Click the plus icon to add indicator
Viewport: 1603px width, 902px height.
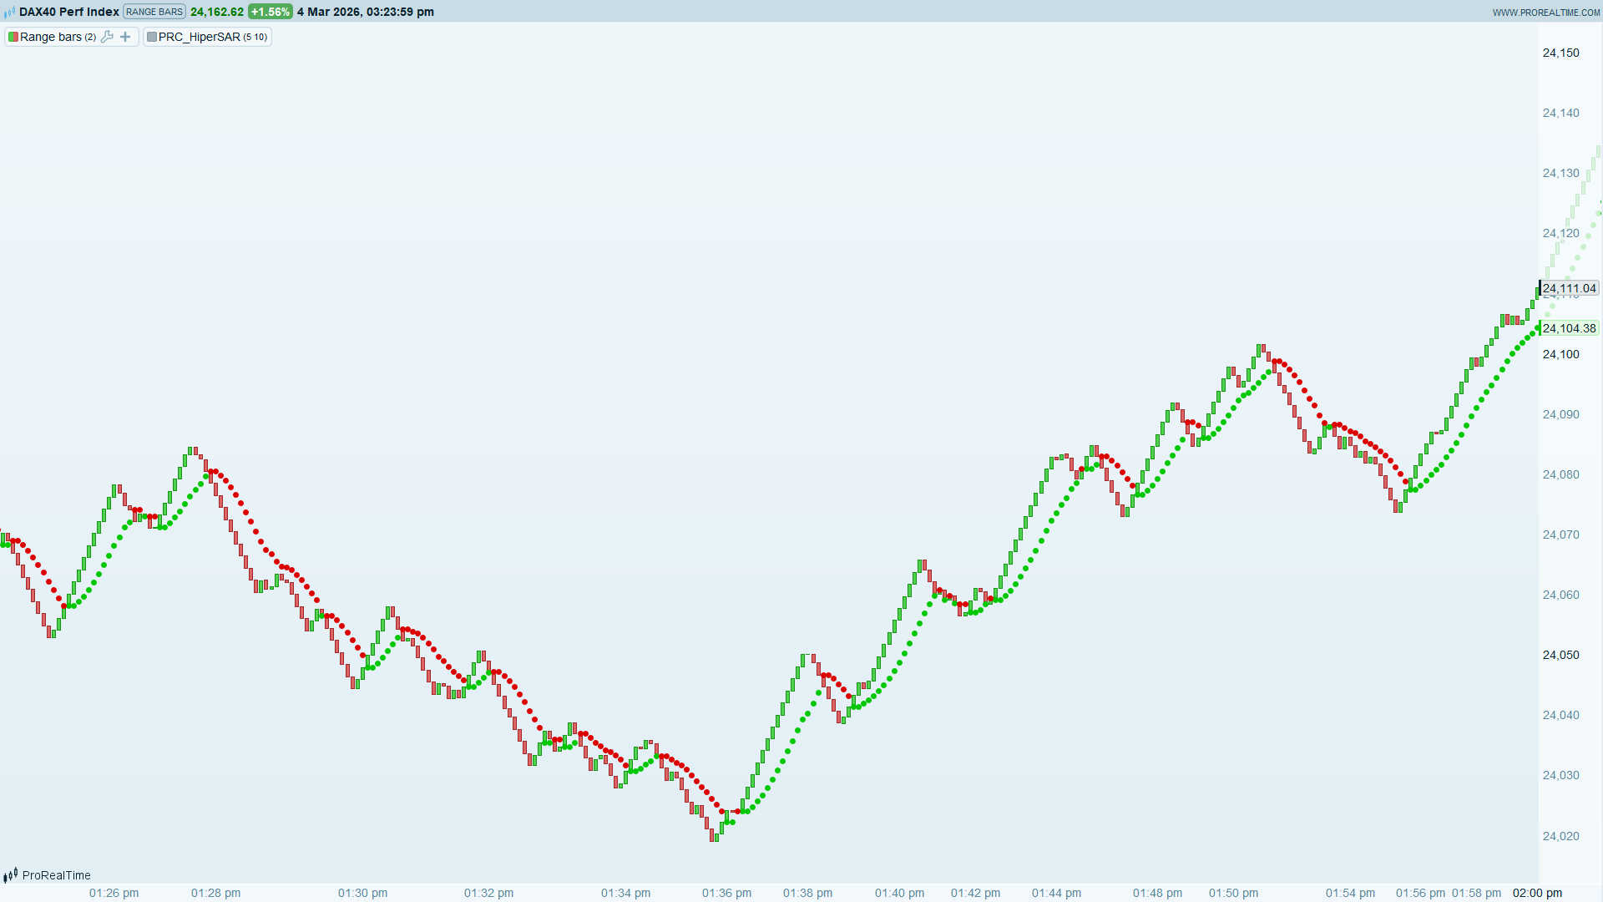click(125, 37)
